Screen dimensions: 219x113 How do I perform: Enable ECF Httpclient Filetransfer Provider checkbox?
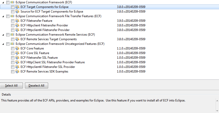coord(13,25)
